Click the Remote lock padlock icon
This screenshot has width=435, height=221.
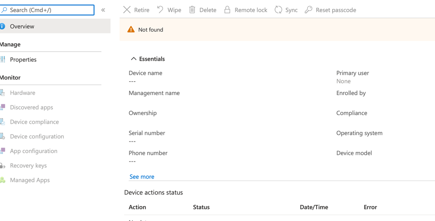coord(227,10)
